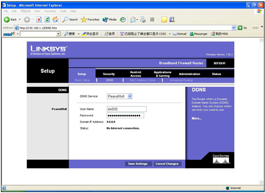Open Messenger from the MSN toolbar
This screenshot has width=265, height=193.
pos(199,34)
